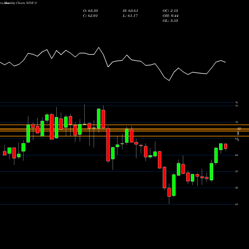
Task: Click the 'OC: 2.13' readout
Action: (170, 11)
